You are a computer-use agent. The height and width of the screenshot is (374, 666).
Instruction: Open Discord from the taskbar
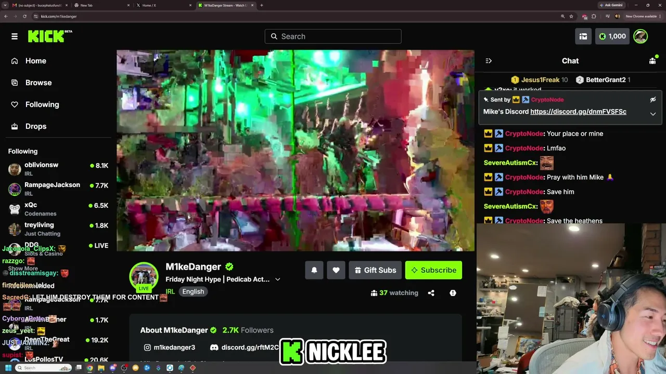pyautogui.click(x=113, y=368)
